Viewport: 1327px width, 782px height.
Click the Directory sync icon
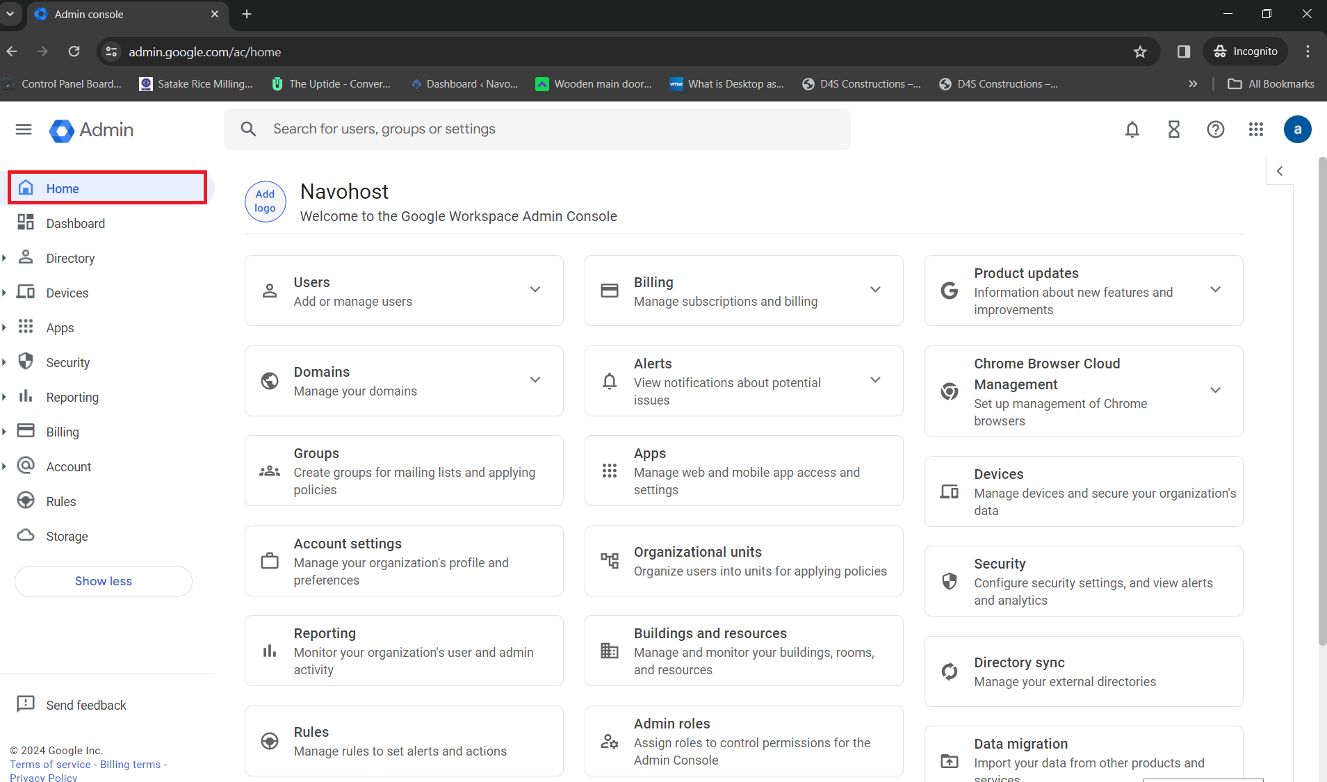pyautogui.click(x=950, y=671)
